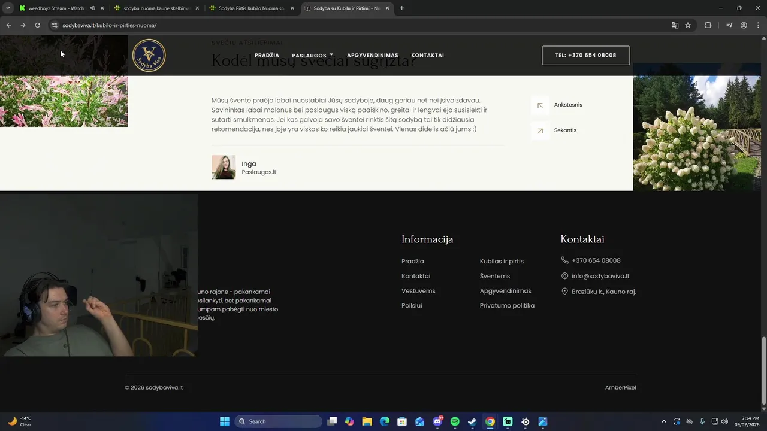Click the Ankstesnis review label
This screenshot has height=431, width=767.
click(568, 105)
